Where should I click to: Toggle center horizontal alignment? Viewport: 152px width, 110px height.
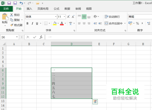tap(84, 23)
